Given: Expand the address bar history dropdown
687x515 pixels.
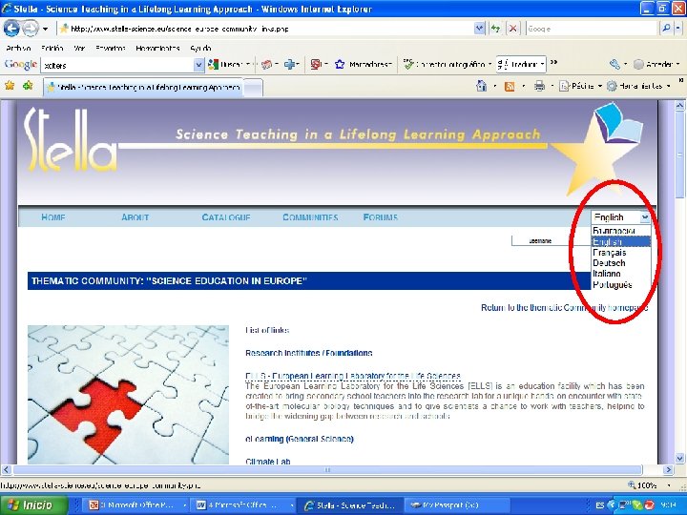Looking at the screenshot, I should pos(479,29).
